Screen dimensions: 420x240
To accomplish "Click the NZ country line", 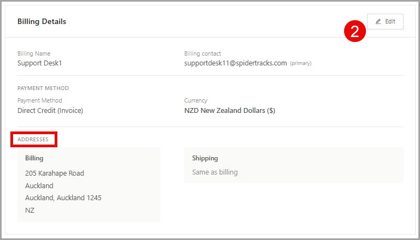I will (x=29, y=211).
